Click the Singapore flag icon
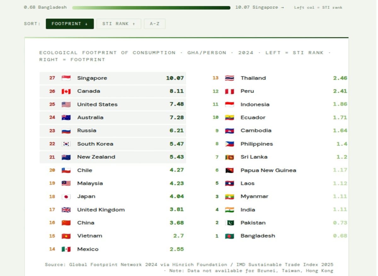The image size is (378, 276). tap(66, 78)
